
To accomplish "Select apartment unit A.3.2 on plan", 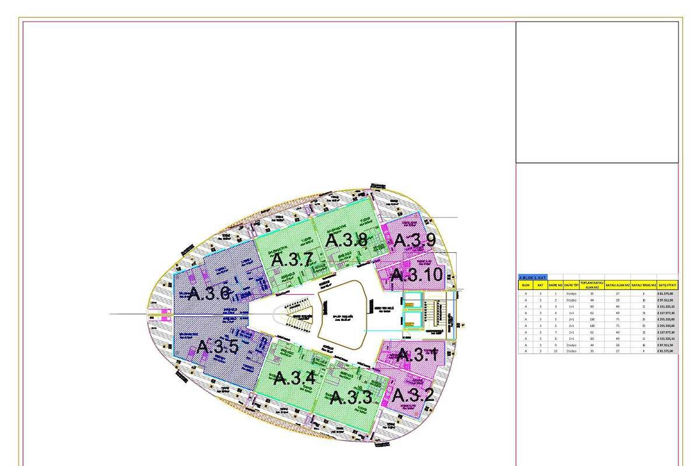I will 413,396.
